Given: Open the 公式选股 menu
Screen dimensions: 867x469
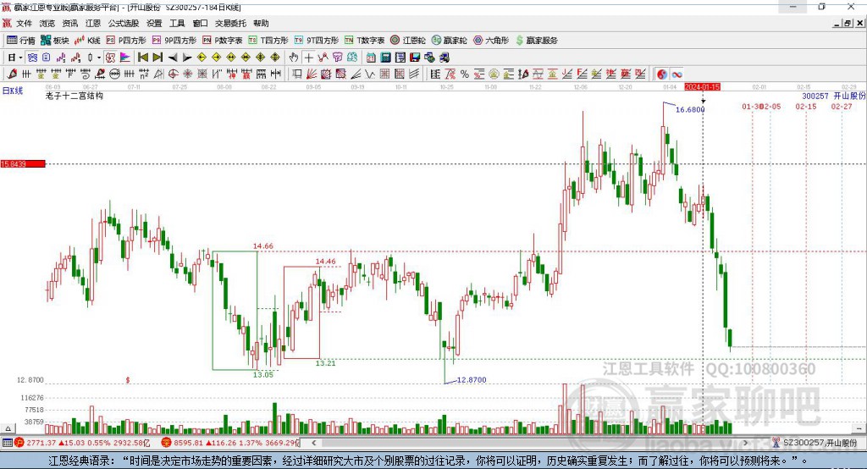Looking at the screenshot, I should [124, 23].
